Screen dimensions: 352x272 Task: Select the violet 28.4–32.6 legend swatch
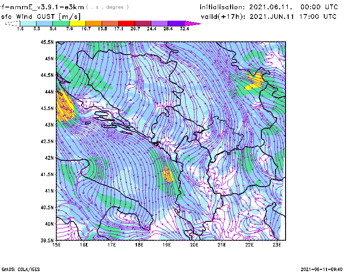pos(176,23)
